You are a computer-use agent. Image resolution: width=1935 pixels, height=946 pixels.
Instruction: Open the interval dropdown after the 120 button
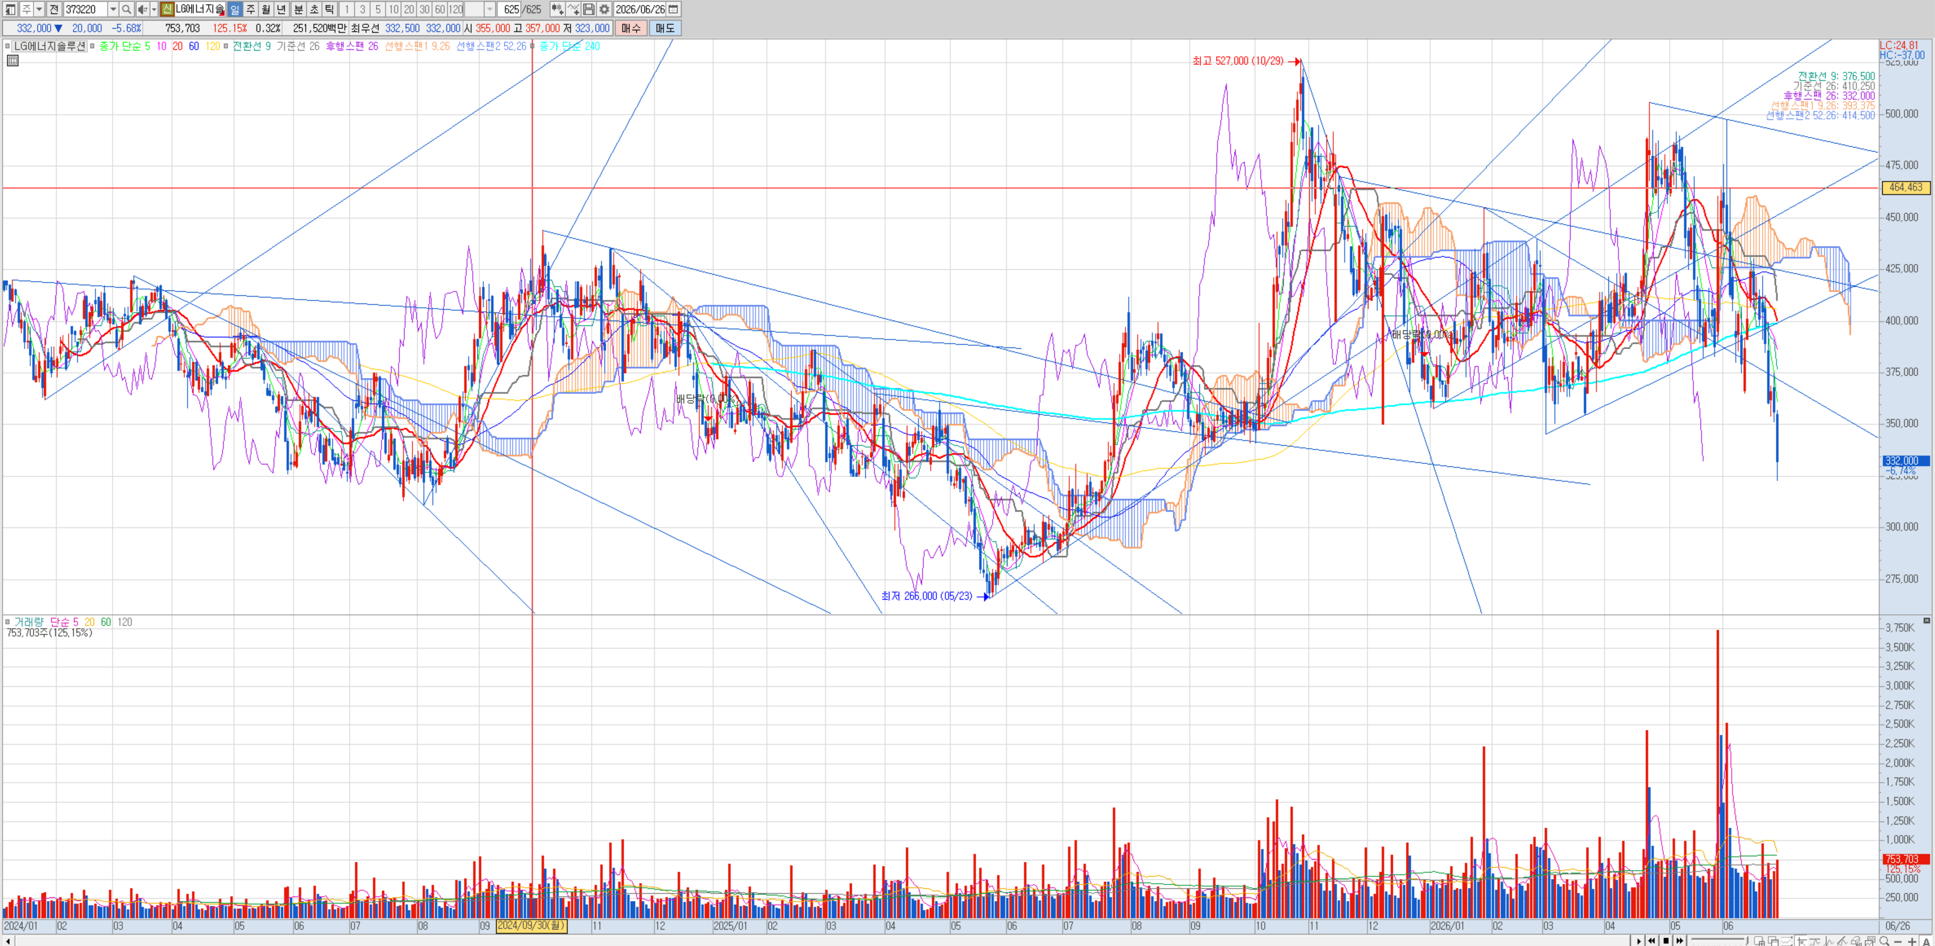pyautogui.click(x=490, y=9)
